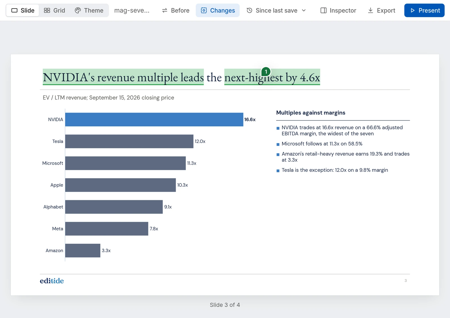The image size is (450, 318).
Task: Click the Inspector panel icon
Action: click(323, 10)
